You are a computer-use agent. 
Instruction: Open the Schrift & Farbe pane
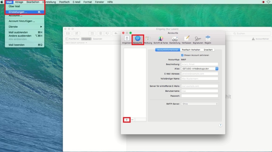tap(161, 40)
